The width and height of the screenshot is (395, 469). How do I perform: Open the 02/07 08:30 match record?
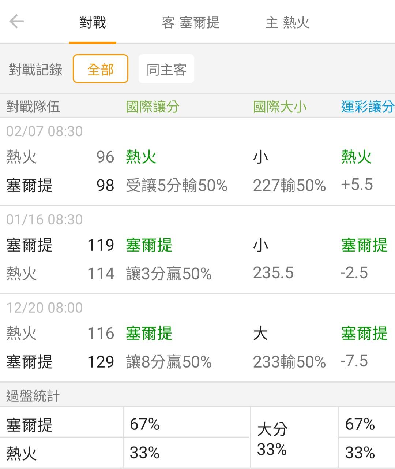(45, 131)
